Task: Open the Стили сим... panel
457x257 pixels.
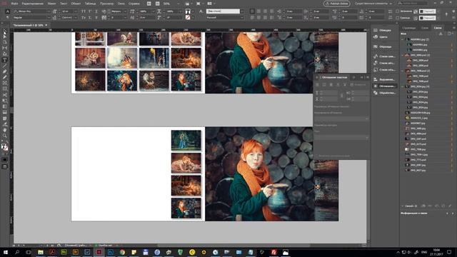Action: point(385,56)
